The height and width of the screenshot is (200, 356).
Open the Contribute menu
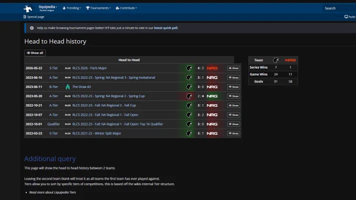click(126, 8)
